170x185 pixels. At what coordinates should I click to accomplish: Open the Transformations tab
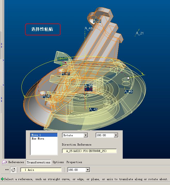tap(38, 162)
